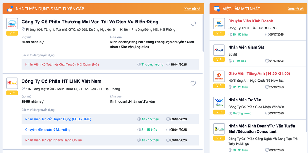The width and height of the screenshot is (308, 153).
Task: Open Giáo Viên Tiếng Anh (14:30 -21:00) listing
Action: pyautogui.click(x=259, y=73)
